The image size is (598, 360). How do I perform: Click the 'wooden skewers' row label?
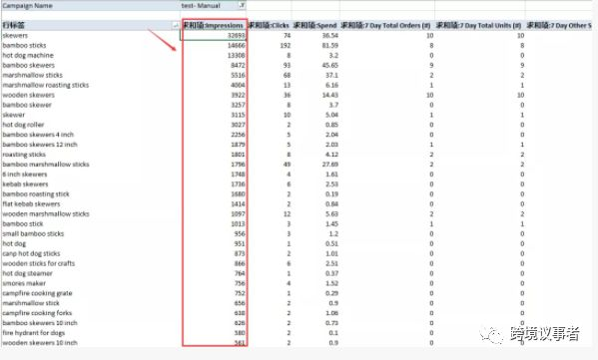[29, 95]
